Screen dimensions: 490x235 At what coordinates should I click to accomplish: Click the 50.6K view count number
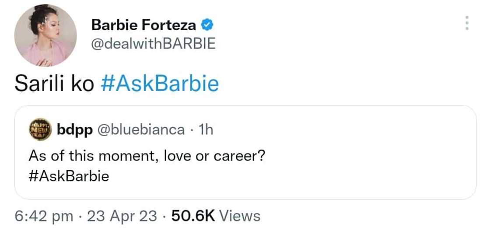pos(192,216)
